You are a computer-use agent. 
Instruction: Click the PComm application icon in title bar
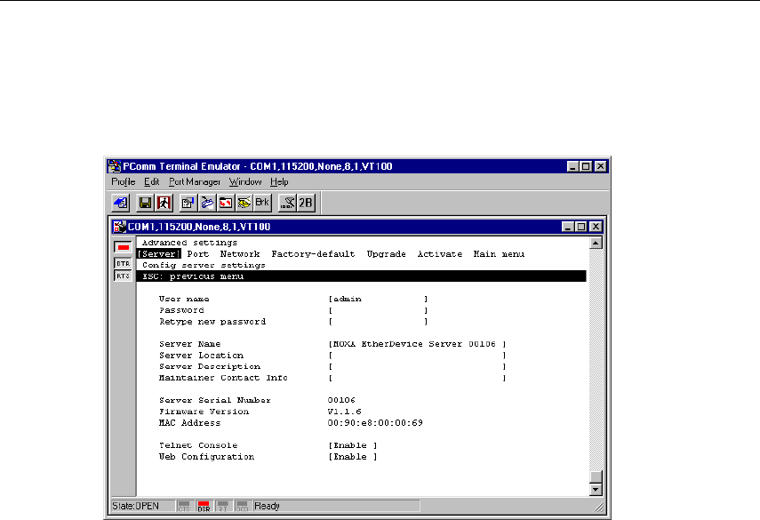[x=115, y=166]
